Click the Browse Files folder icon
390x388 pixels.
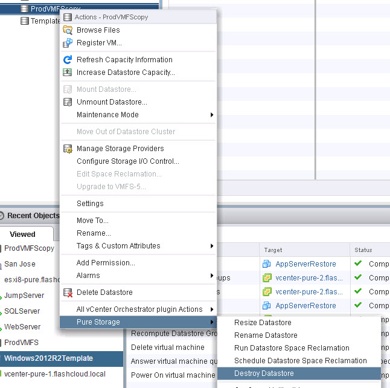click(68, 30)
